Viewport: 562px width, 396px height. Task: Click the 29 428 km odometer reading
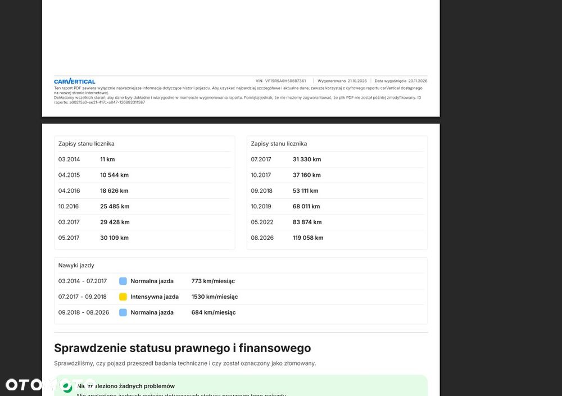pos(115,222)
